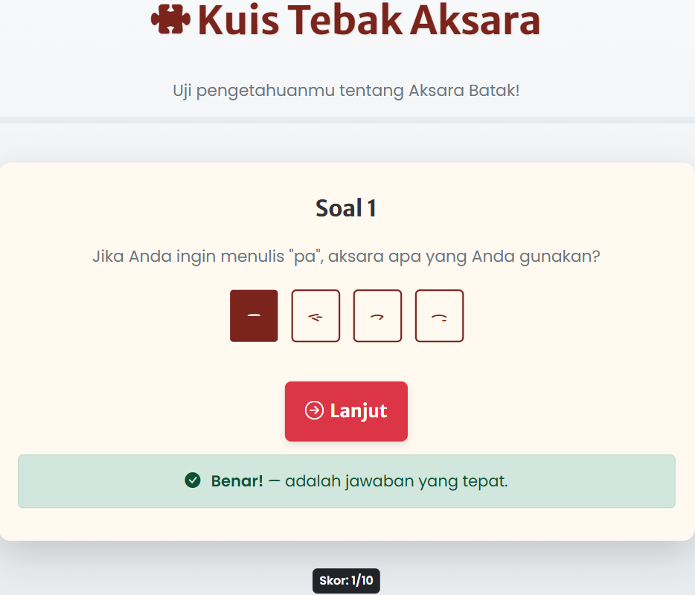This screenshot has width=695, height=595.
Task: Click the aksara option with double-arrow mark
Action: pyautogui.click(x=316, y=315)
